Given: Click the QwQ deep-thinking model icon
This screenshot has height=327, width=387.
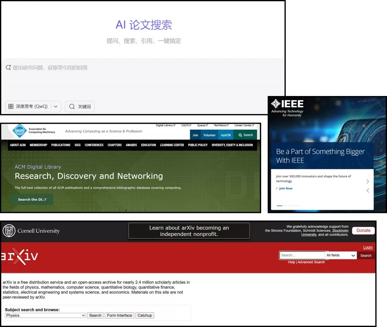Looking at the screenshot, I should [x=11, y=106].
